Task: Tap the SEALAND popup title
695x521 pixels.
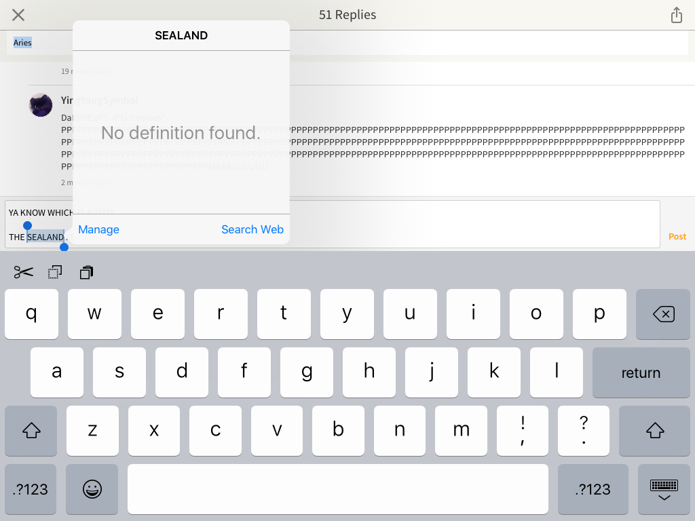Action: [181, 35]
